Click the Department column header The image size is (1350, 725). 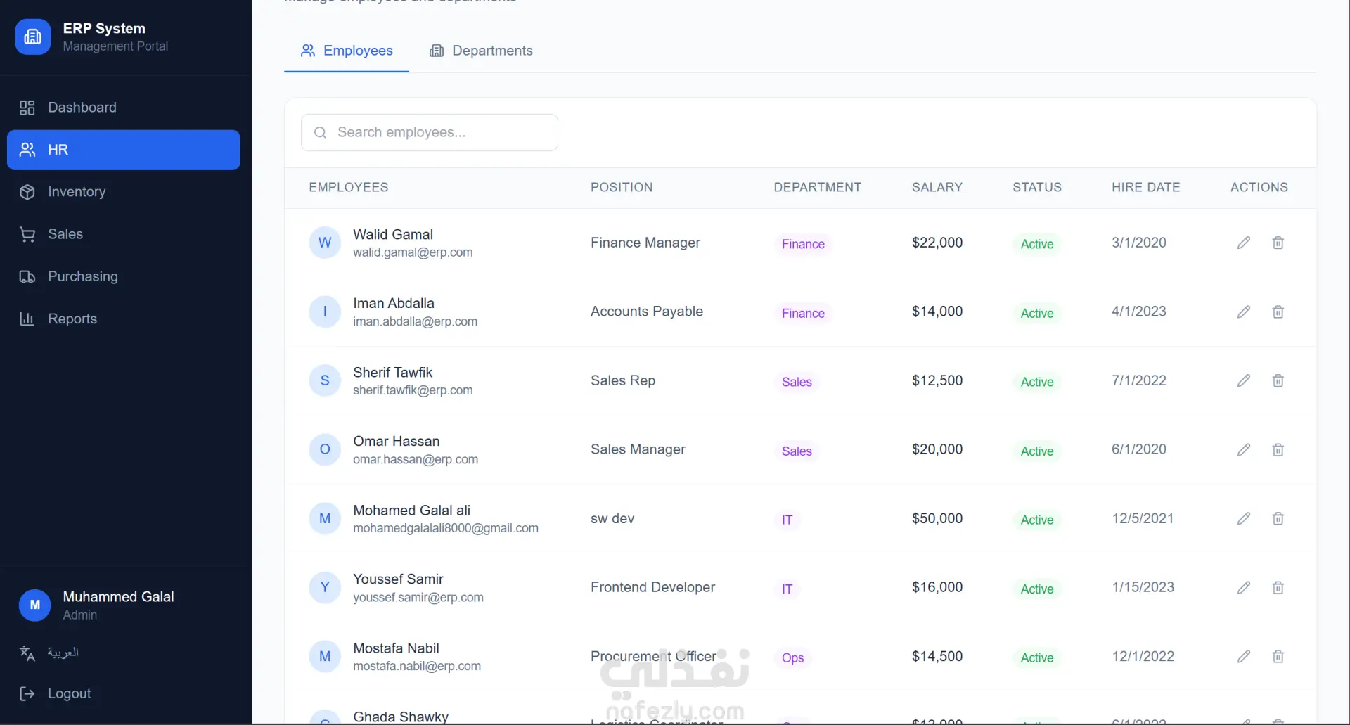(818, 187)
